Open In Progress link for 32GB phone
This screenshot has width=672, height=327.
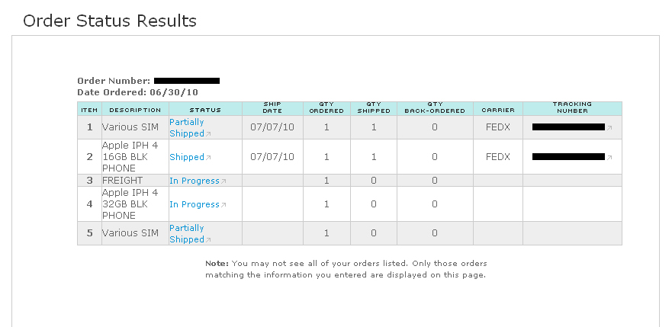pyautogui.click(x=195, y=204)
